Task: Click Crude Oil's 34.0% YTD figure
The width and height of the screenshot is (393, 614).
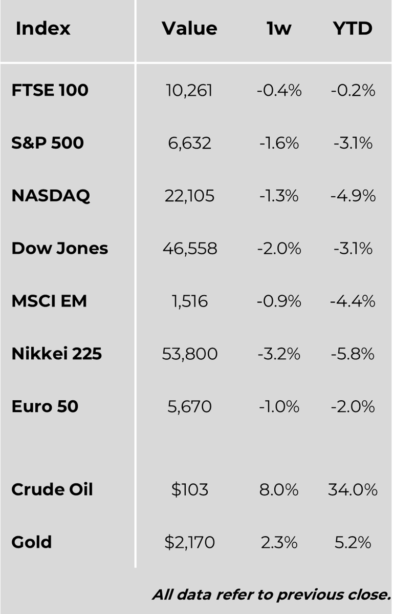Action: pos(353,489)
